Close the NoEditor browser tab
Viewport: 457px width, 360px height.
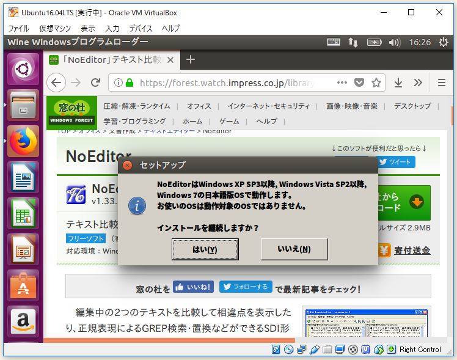(x=170, y=60)
